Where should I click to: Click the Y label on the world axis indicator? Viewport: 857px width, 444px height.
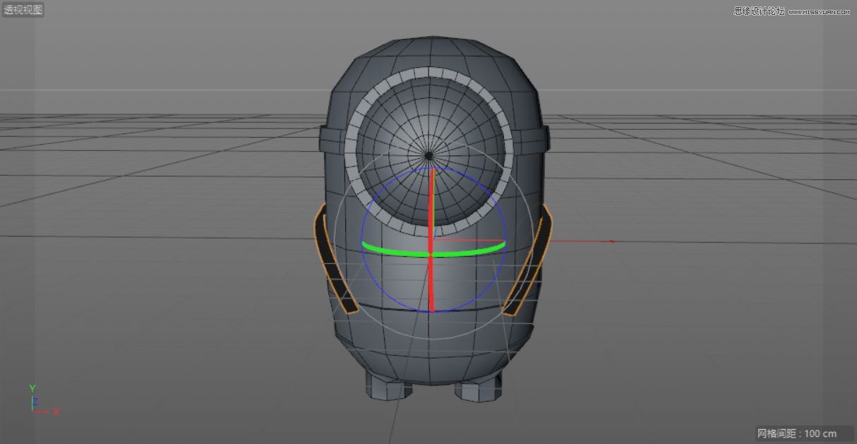(31, 388)
